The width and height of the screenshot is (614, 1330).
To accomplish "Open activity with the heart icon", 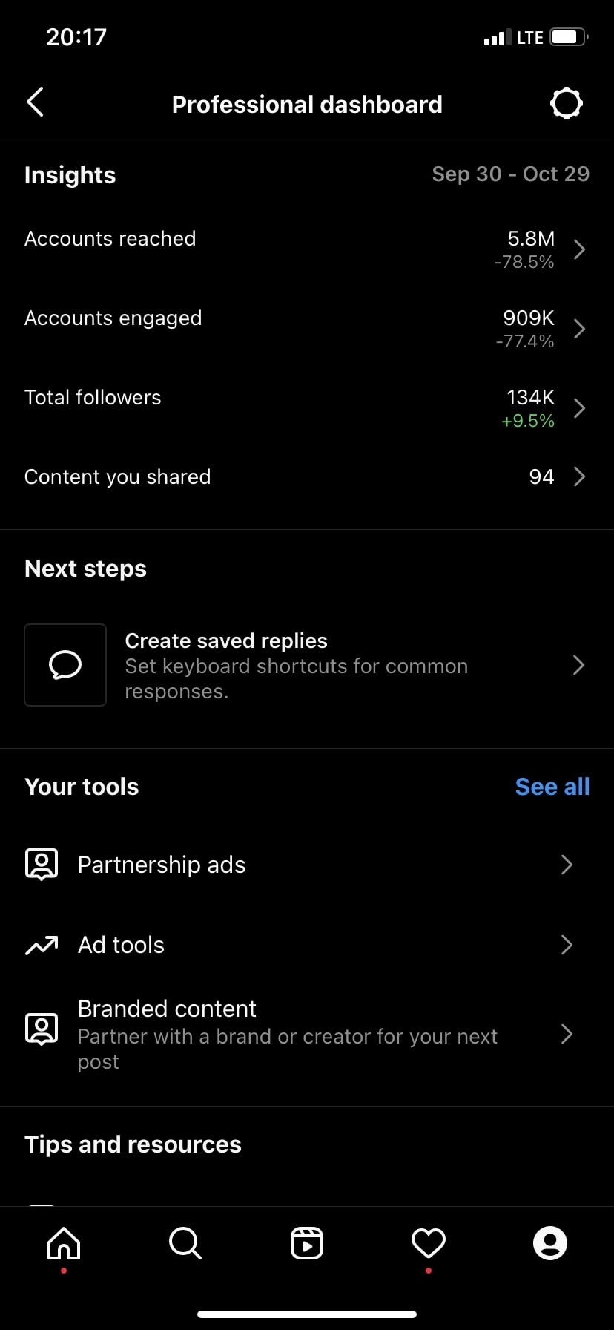I will pyautogui.click(x=428, y=1243).
